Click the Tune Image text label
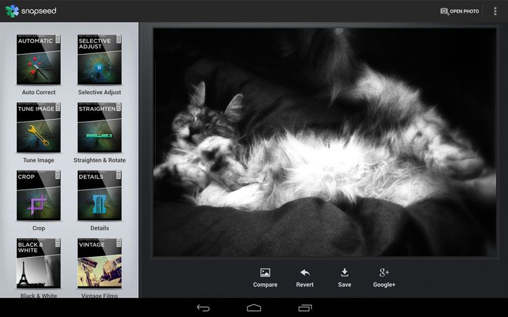The width and height of the screenshot is (508, 317). [39, 160]
